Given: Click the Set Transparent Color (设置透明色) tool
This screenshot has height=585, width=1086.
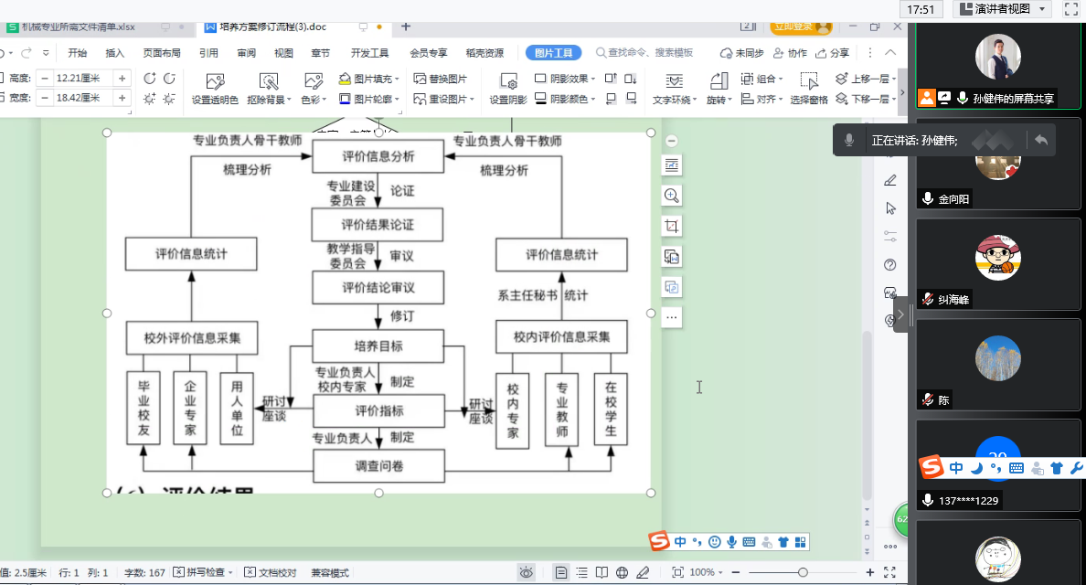Looking at the screenshot, I should coord(215,89).
